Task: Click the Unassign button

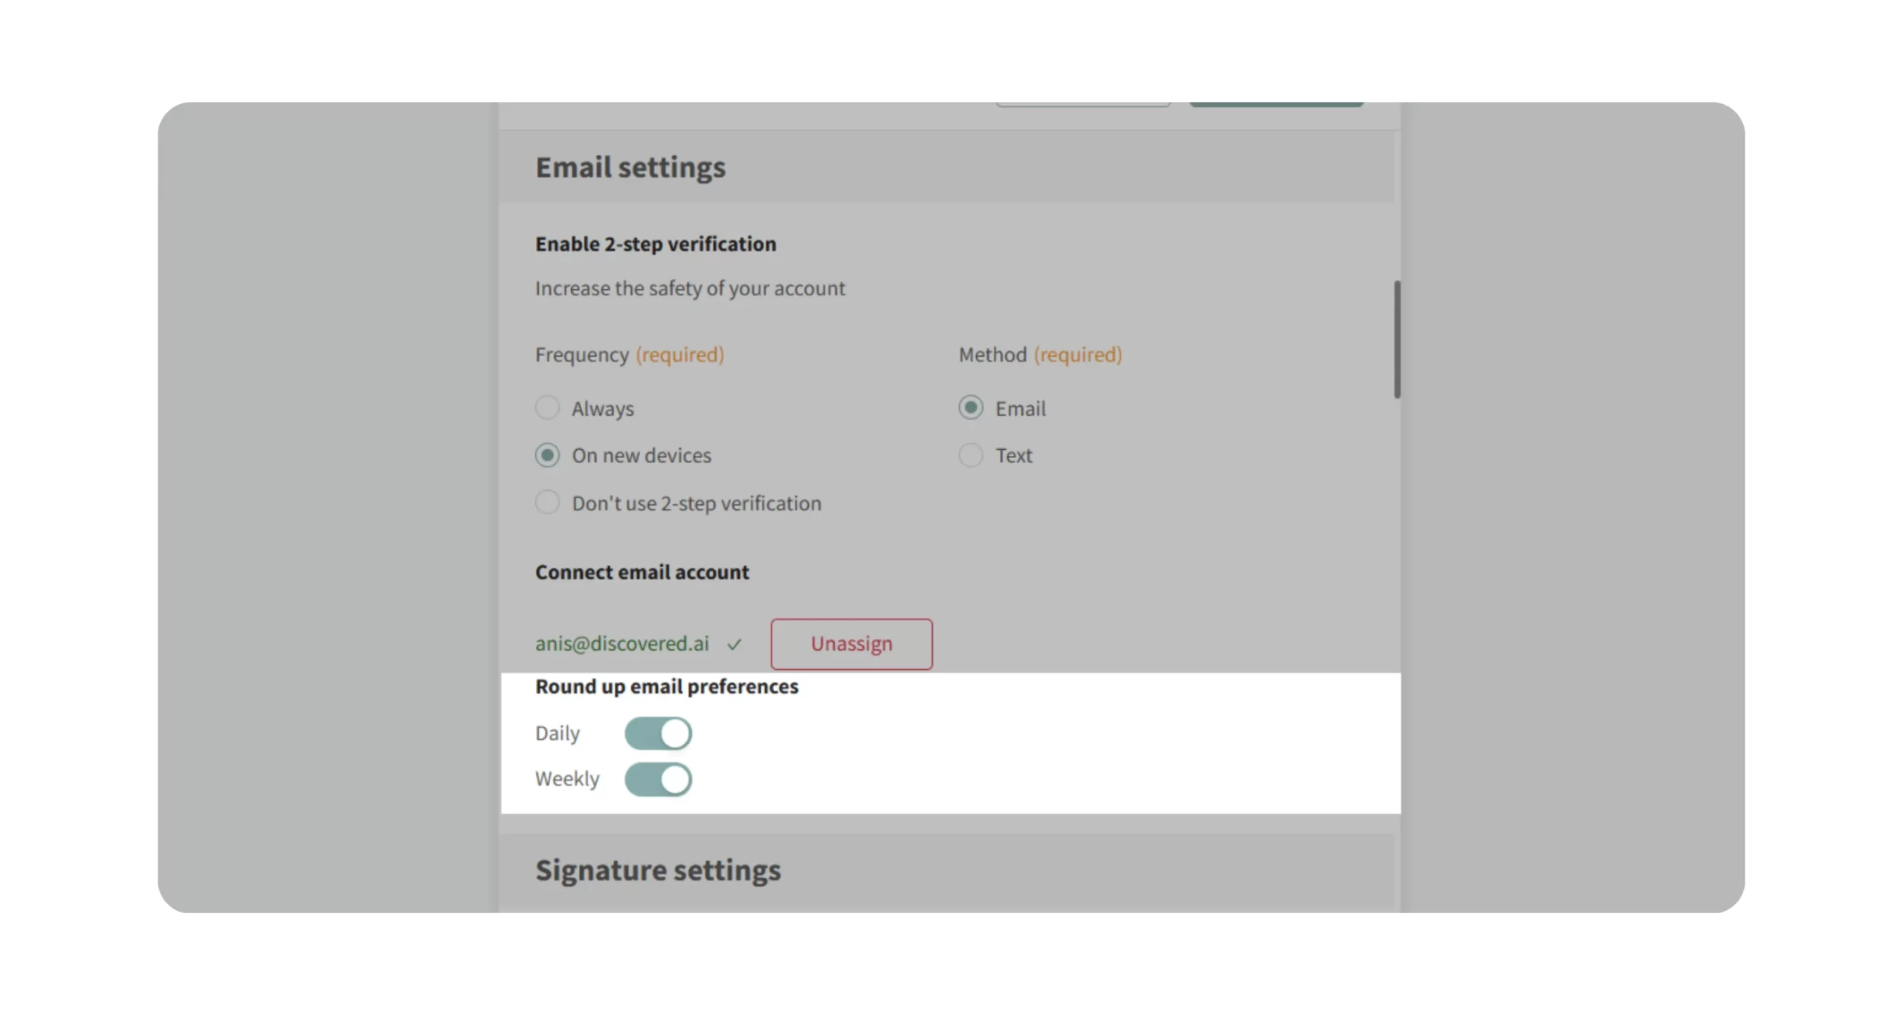Action: (851, 644)
